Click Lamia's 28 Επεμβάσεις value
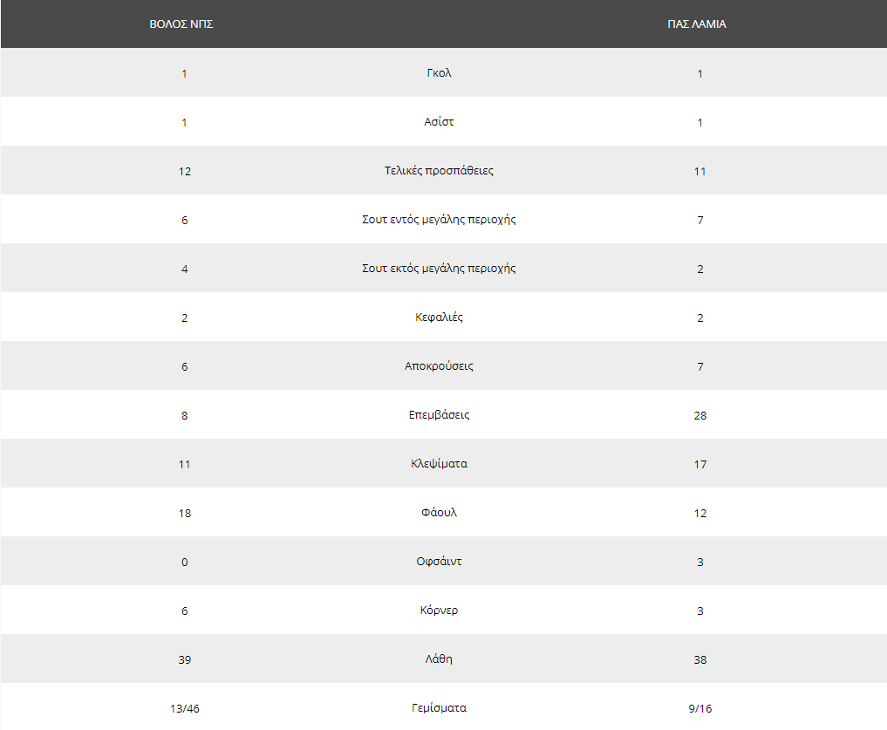This screenshot has width=887, height=730. point(699,416)
